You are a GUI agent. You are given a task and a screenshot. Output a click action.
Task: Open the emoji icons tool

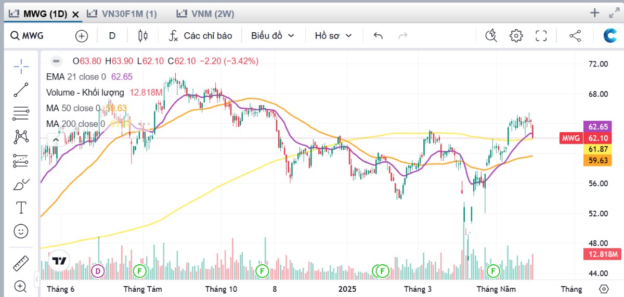(x=21, y=231)
